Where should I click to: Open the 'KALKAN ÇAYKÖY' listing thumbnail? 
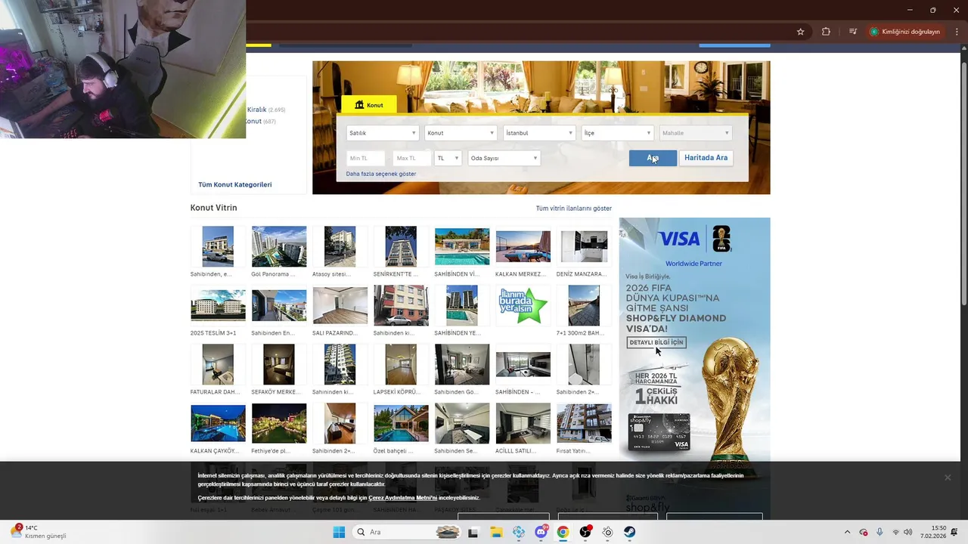click(x=218, y=423)
